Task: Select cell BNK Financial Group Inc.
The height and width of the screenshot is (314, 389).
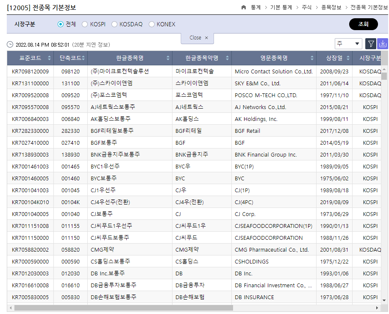Action: (274, 155)
